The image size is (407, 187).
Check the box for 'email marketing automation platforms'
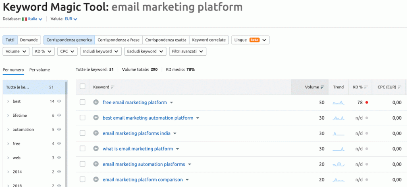(x=83, y=164)
